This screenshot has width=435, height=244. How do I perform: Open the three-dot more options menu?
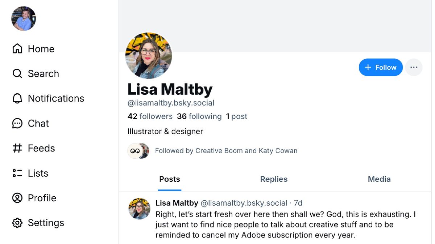click(x=414, y=68)
